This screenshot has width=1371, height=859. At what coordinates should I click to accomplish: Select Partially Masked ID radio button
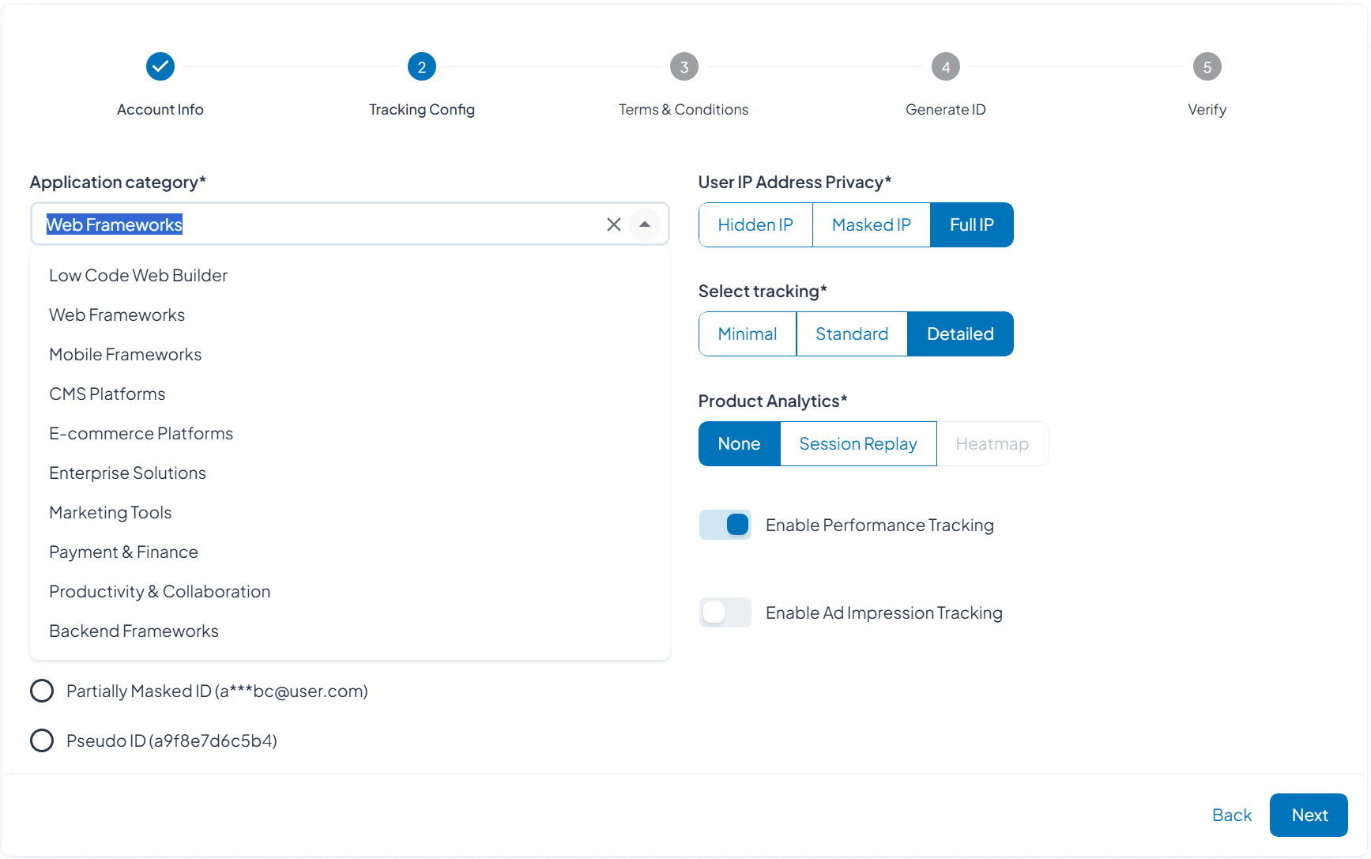42,691
